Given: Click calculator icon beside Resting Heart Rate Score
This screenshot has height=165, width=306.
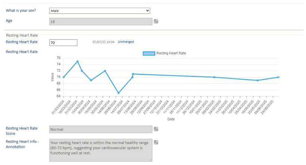Looking at the screenshot, I should coord(156,129).
